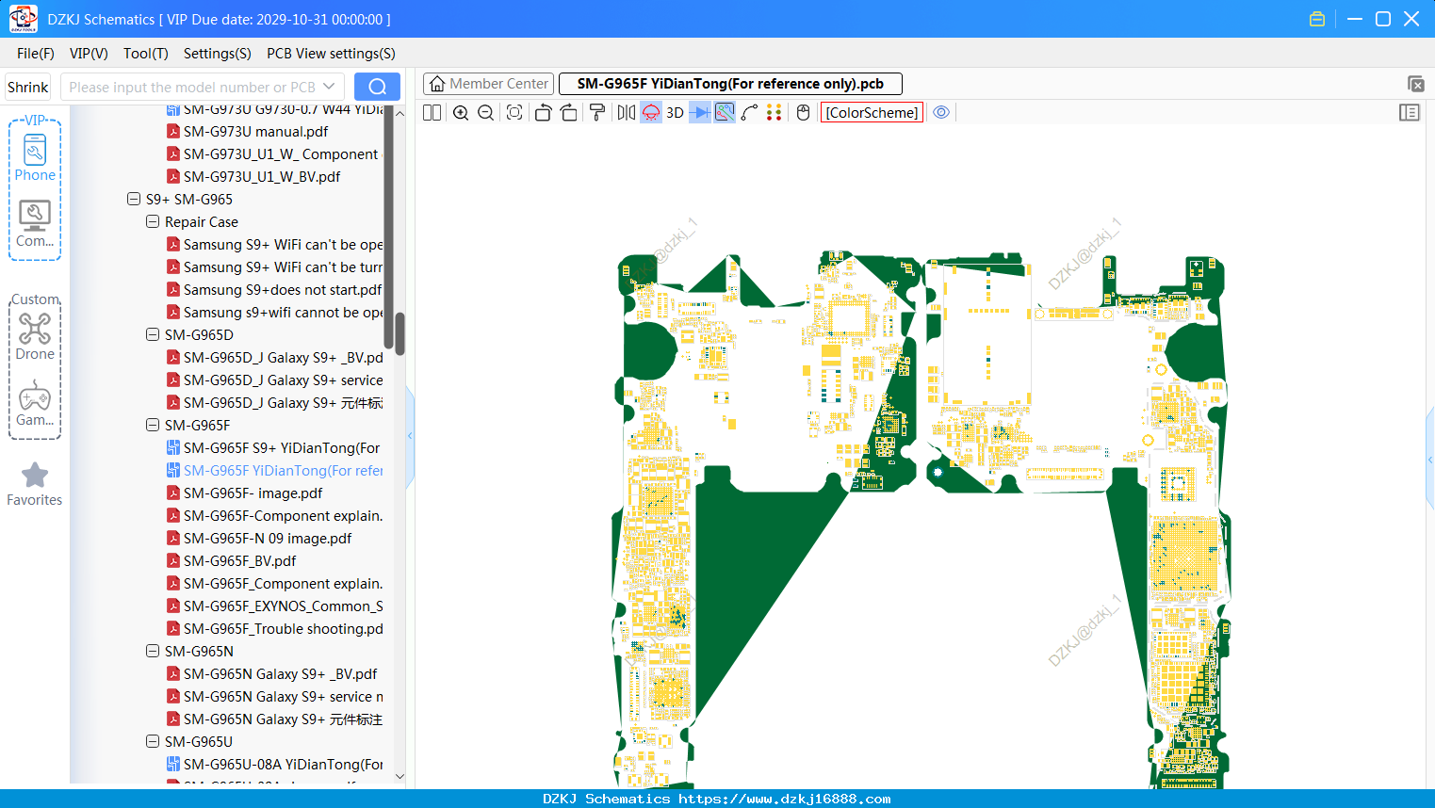Image resolution: width=1435 pixels, height=808 pixels.
Task: Click the DZKJ app logo icon
Action: point(23,19)
